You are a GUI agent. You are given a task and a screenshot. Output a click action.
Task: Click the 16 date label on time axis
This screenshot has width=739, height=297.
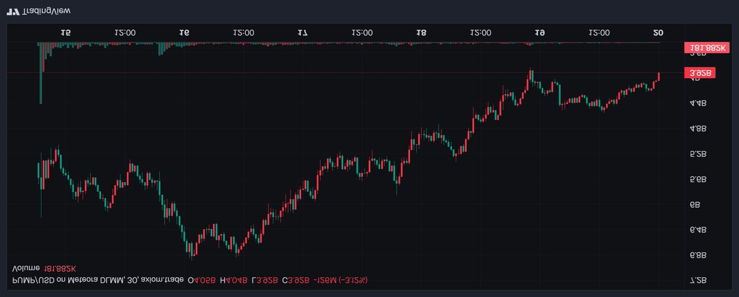coord(184,32)
